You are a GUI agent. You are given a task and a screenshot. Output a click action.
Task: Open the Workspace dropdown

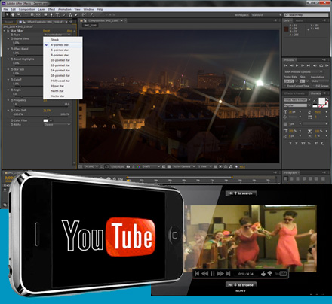pyautogui.click(x=266, y=15)
